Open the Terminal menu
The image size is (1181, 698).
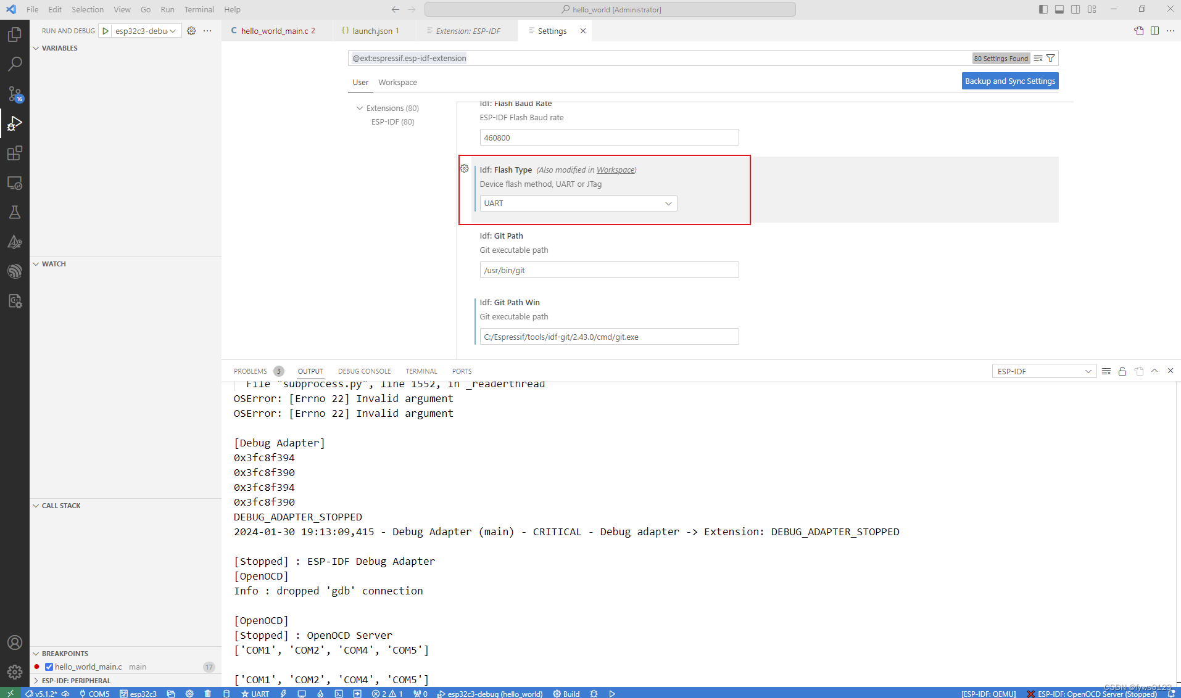pos(199,9)
